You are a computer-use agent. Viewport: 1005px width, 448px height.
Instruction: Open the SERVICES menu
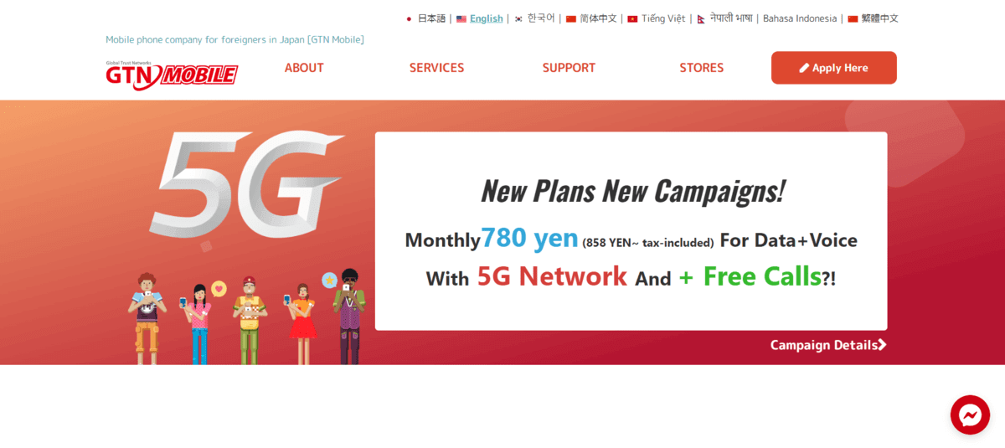(436, 68)
